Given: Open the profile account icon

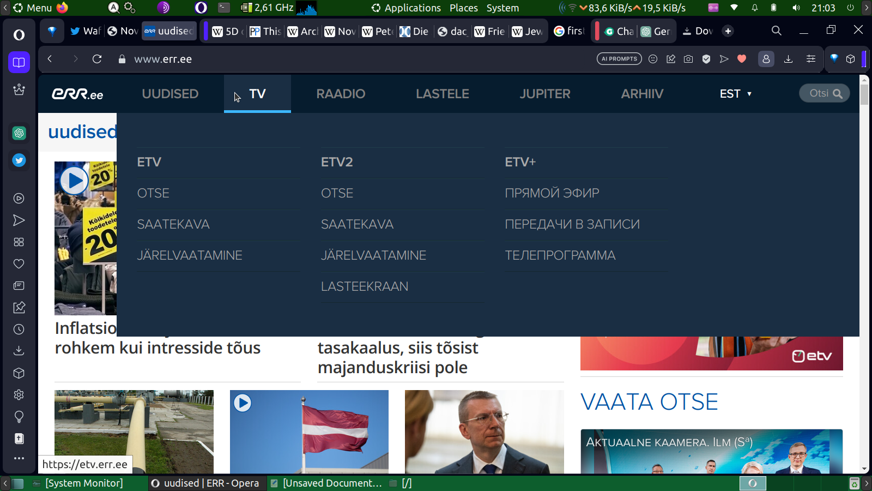Looking at the screenshot, I should [766, 59].
